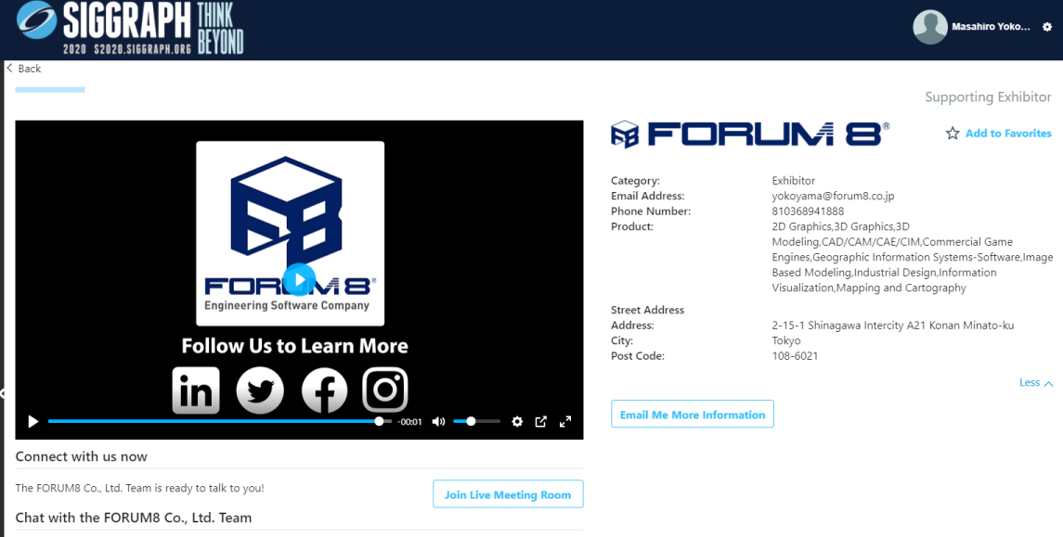This screenshot has height=537, width=1063.
Task: Click the Supporting Exhibitor label
Action: [988, 96]
